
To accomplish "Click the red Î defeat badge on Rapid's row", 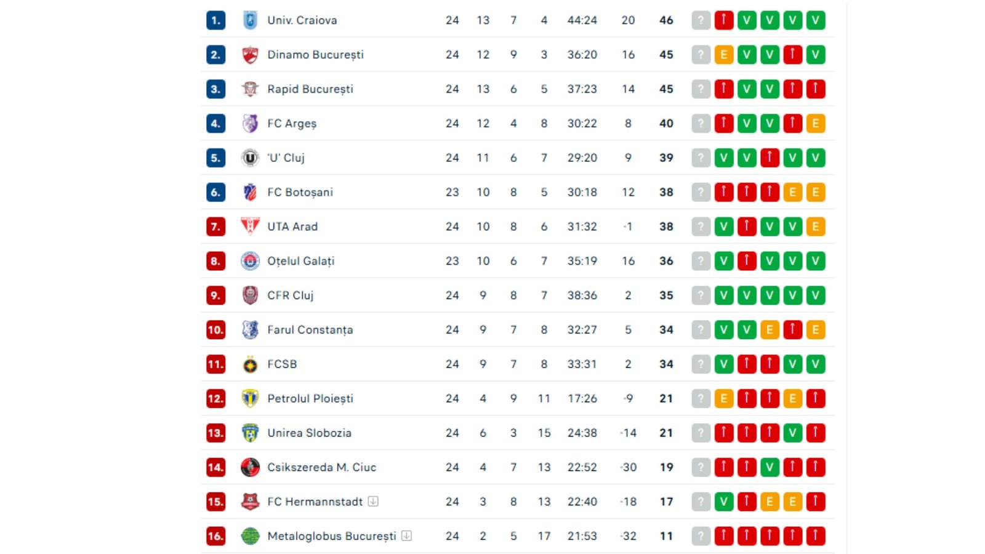I will tap(723, 89).
